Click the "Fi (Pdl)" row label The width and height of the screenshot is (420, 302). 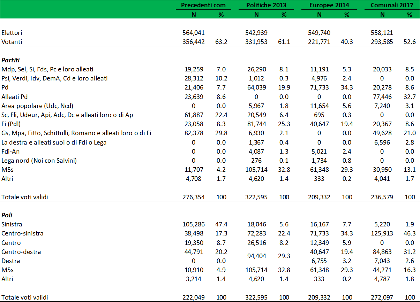11,123
